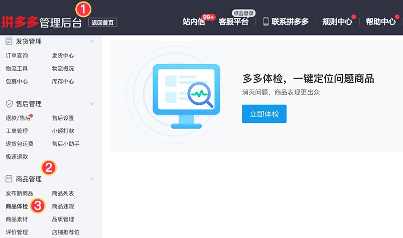
Task: Select 商品体检 in the sidebar
Action: coord(17,206)
